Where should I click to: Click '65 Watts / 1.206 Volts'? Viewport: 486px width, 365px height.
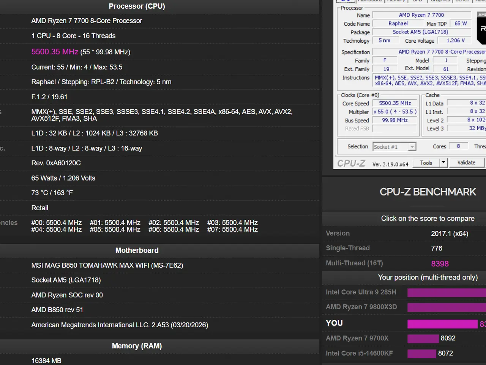point(63,178)
